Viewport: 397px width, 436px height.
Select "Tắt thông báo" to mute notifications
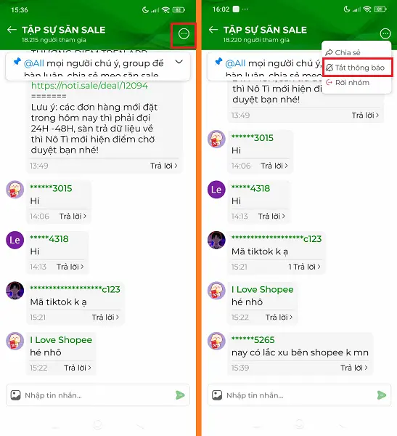(357, 68)
